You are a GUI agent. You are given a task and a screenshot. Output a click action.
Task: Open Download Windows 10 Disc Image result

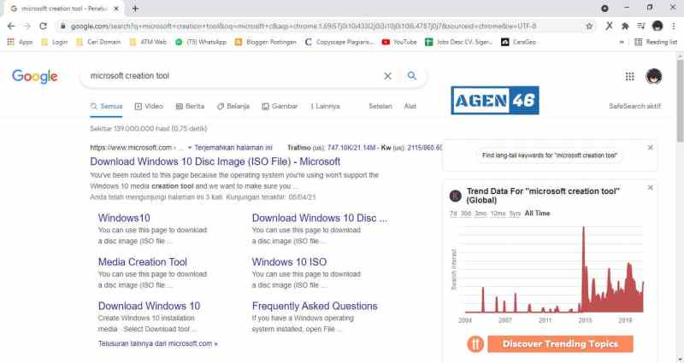pyautogui.click(x=215, y=161)
